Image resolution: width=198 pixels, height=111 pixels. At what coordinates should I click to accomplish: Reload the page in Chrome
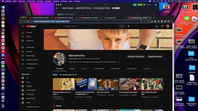28,21
